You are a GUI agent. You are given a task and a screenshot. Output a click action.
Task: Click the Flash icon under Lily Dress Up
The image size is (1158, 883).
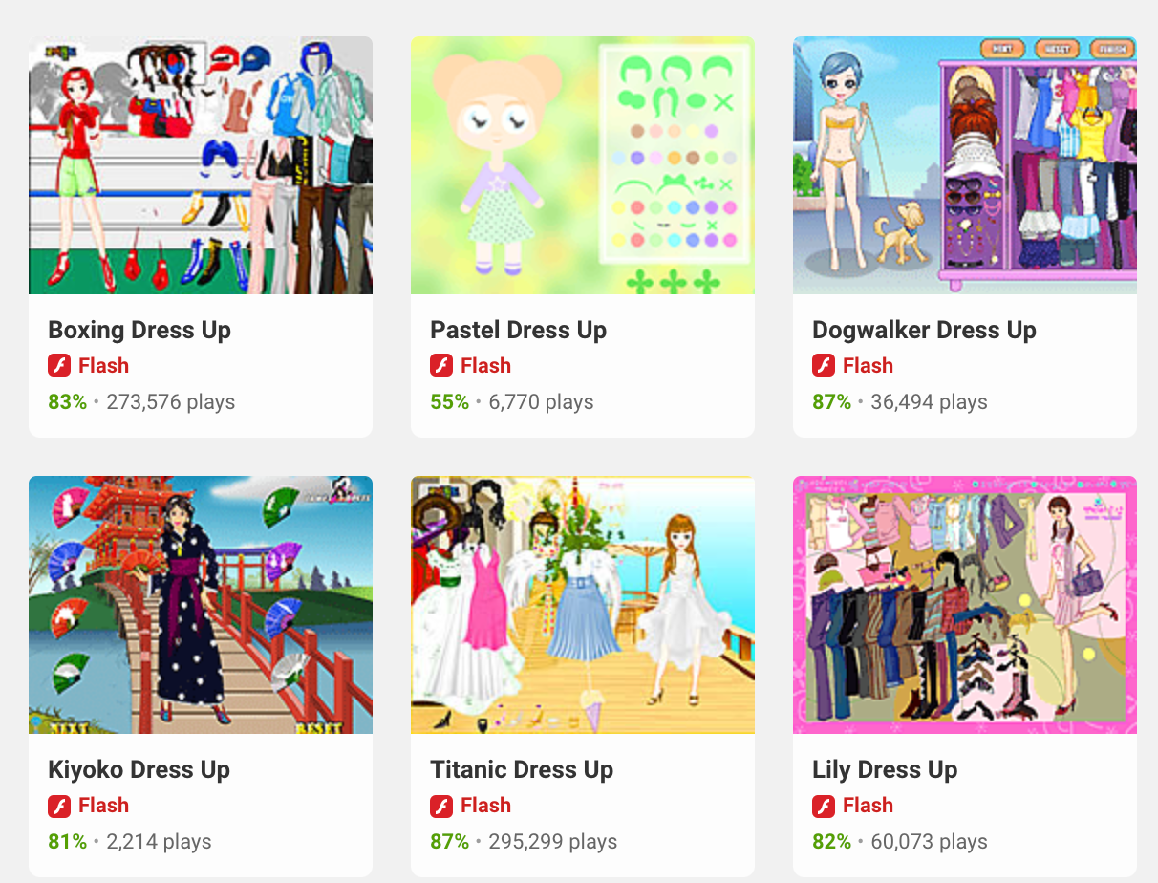pyautogui.click(x=824, y=806)
